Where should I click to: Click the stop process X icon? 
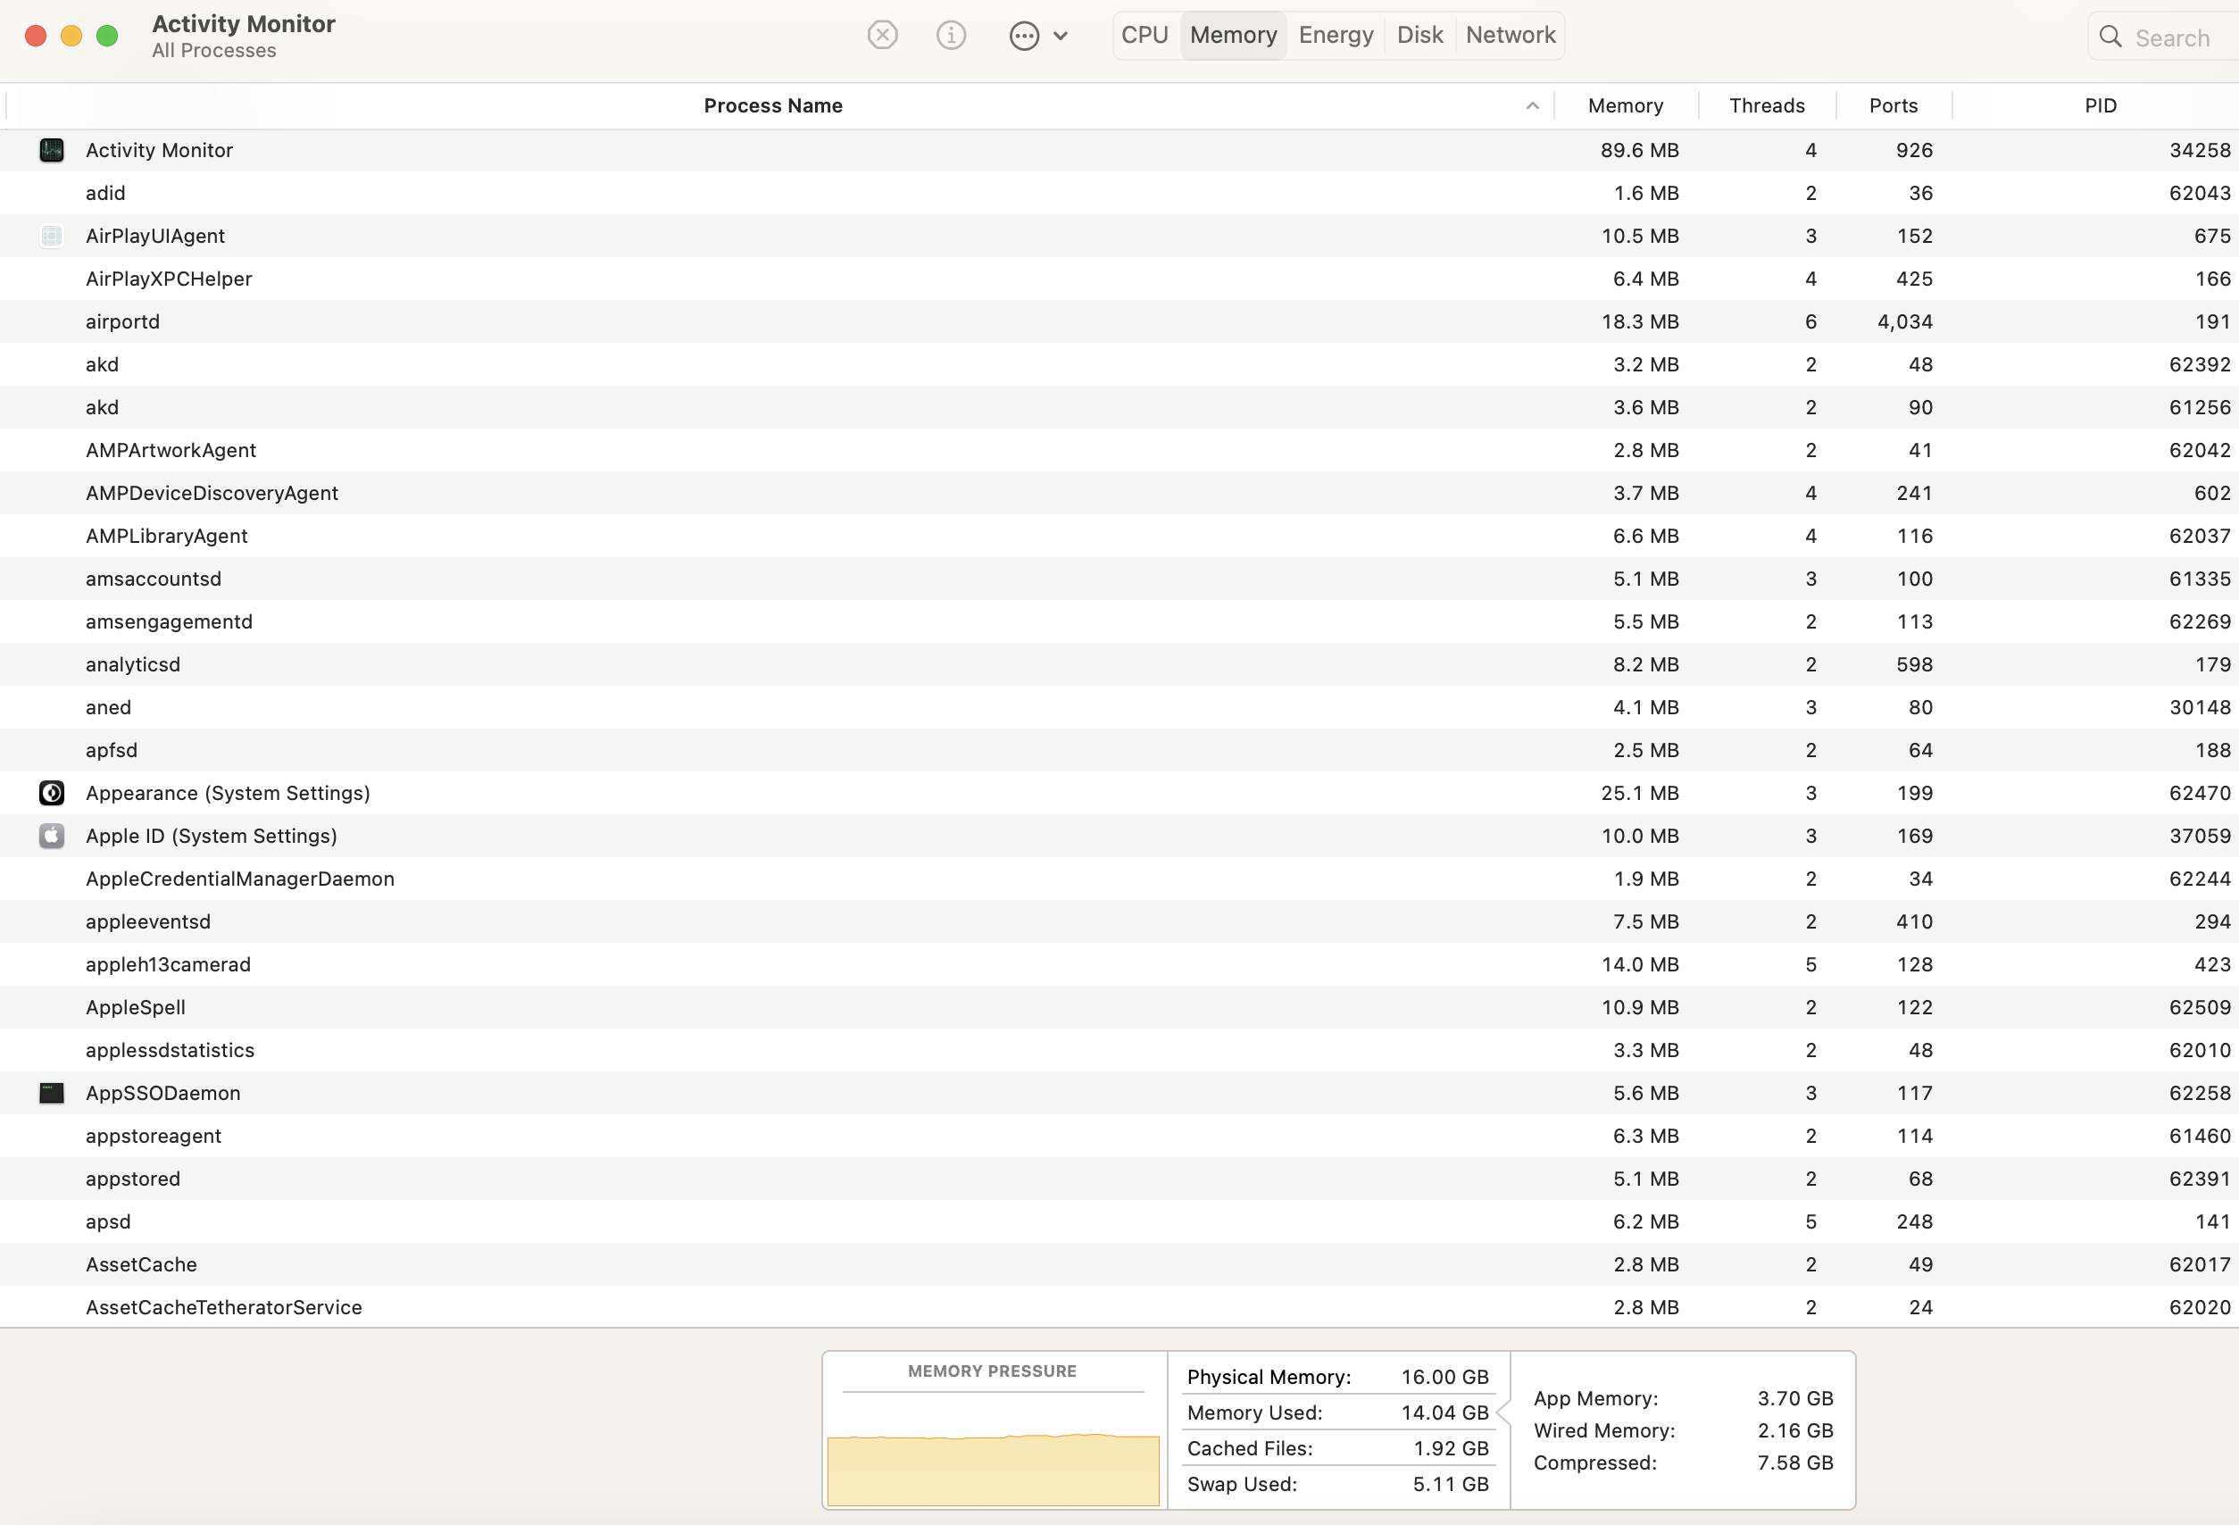881,36
